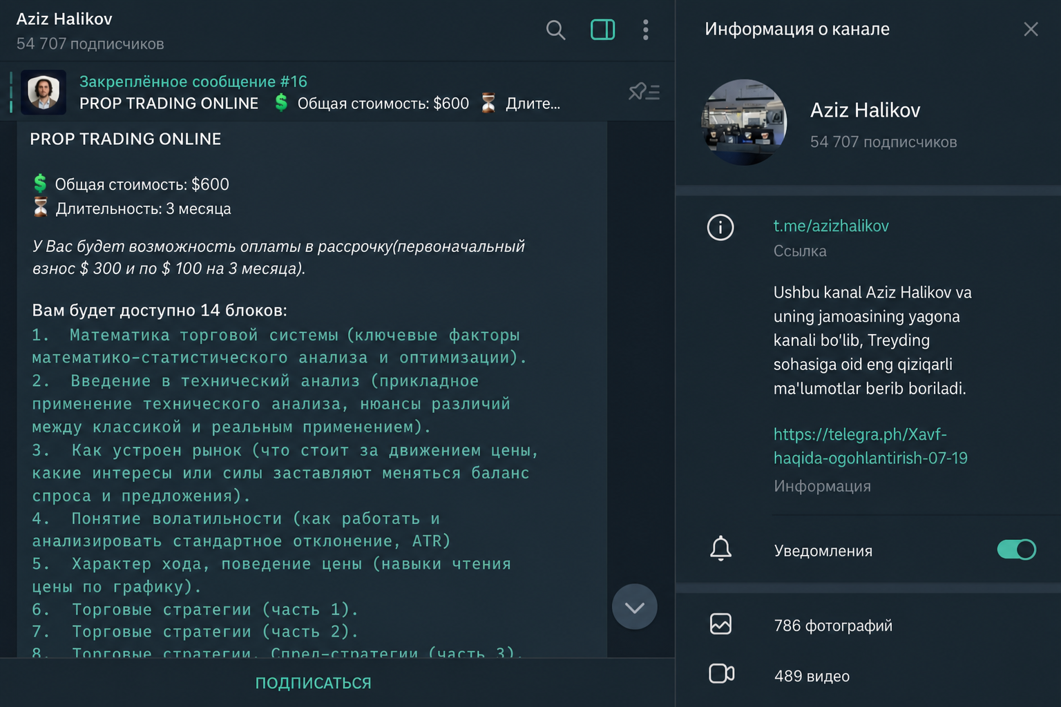Viewport: 1061px width, 707px height.
Task: Click the bell notifications icon
Action: point(720,548)
